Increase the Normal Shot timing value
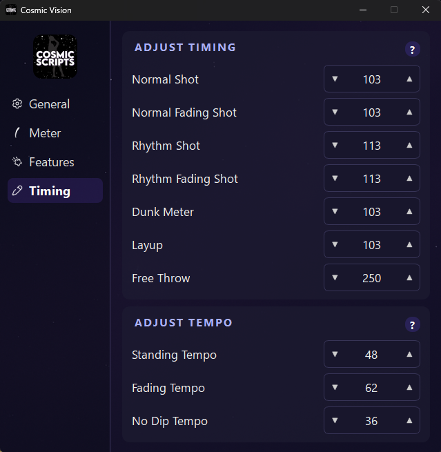The image size is (441, 452). (x=409, y=79)
